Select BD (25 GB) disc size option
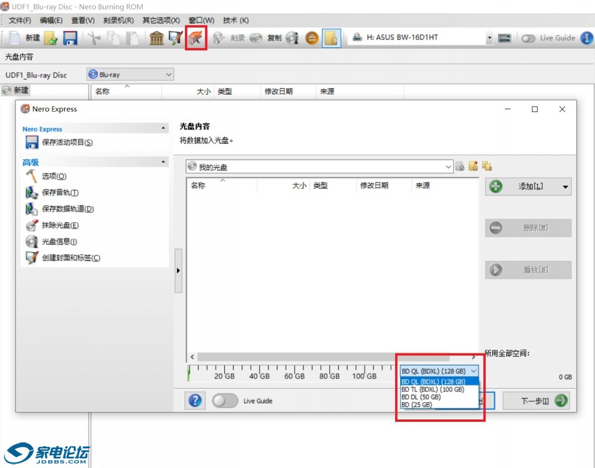Viewport: 595px width, 468px height. [416, 405]
